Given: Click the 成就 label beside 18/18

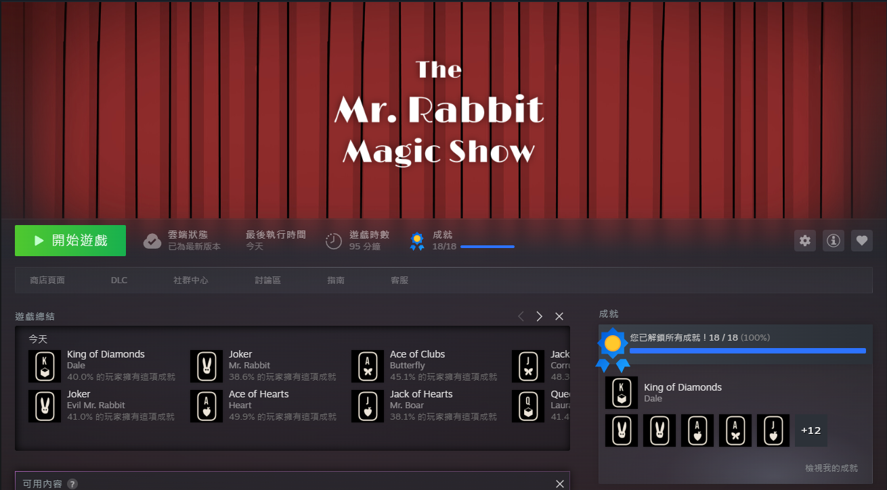Looking at the screenshot, I should [442, 235].
